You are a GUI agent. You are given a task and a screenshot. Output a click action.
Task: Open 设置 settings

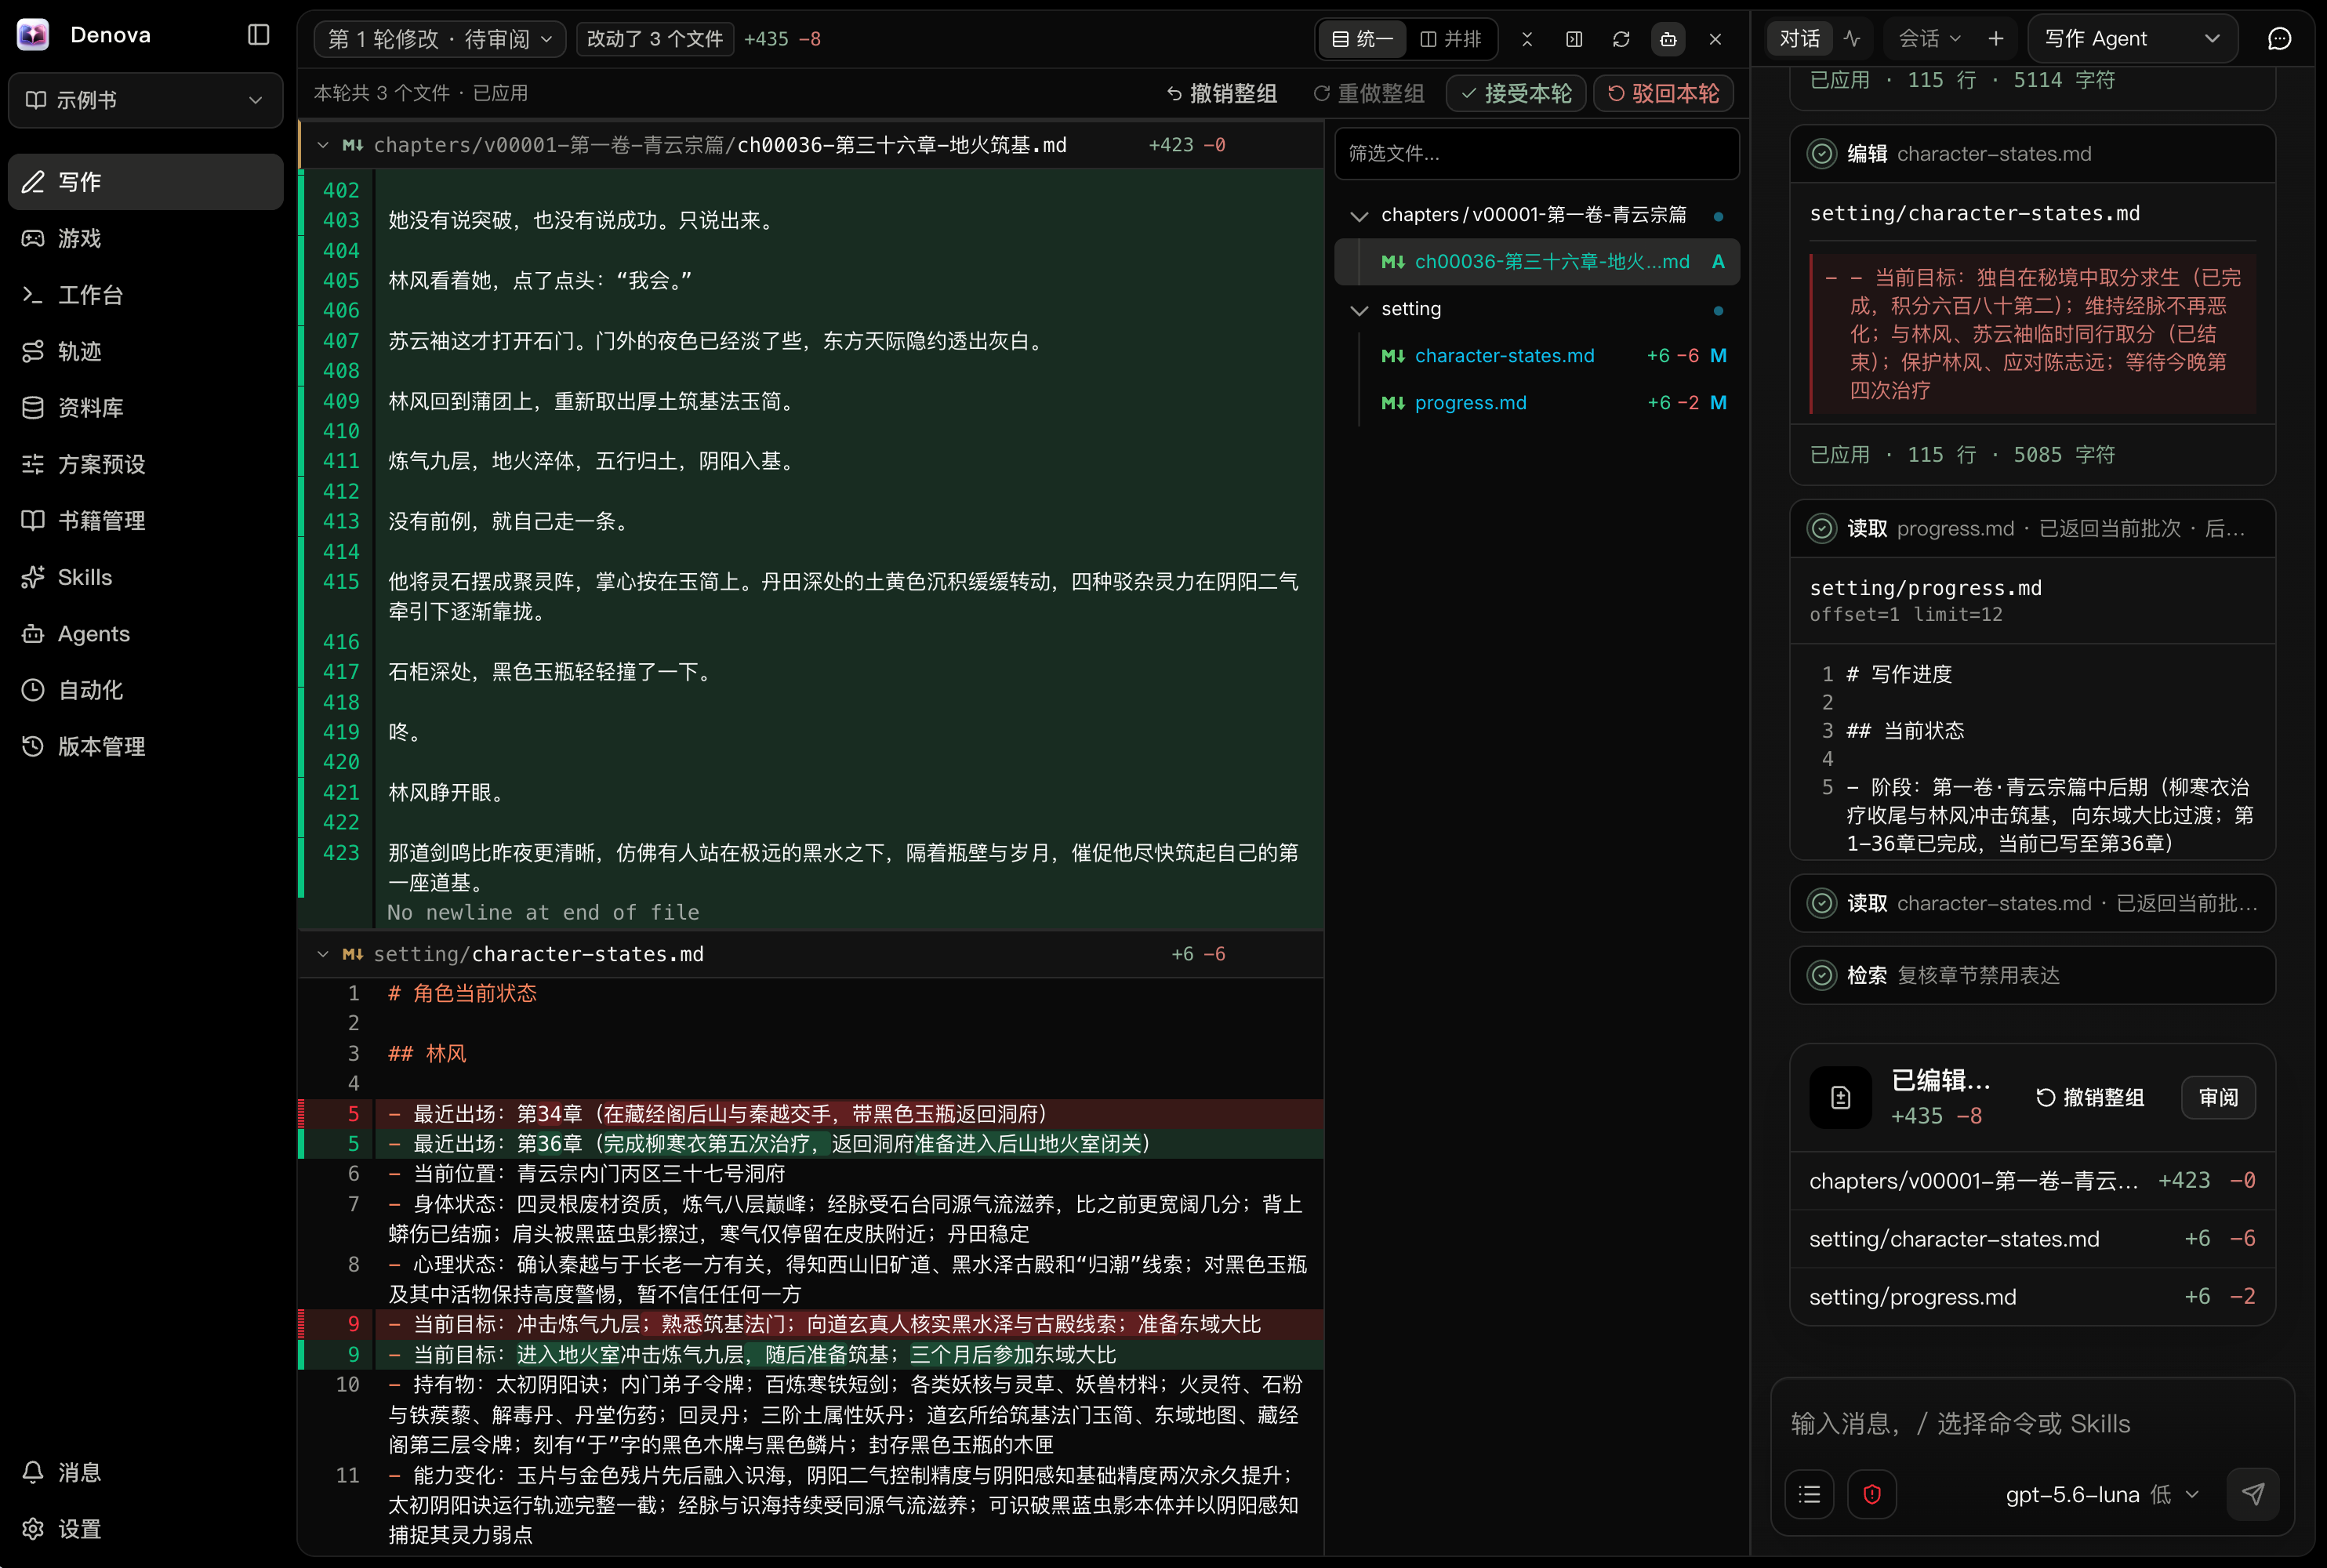[145, 1529]
